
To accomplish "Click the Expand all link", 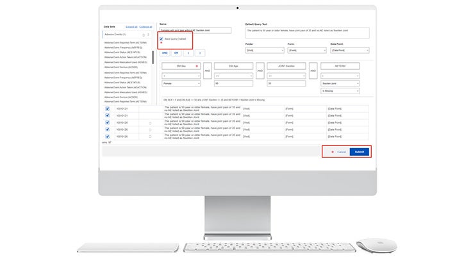I will click(131, 27).
